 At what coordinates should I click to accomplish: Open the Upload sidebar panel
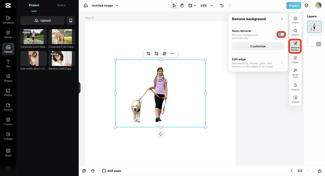tap(8, 49)
